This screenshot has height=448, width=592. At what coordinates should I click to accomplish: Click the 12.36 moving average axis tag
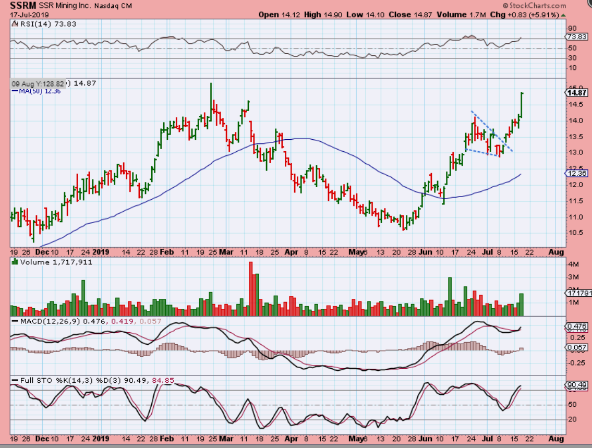(x=576, y=174)
